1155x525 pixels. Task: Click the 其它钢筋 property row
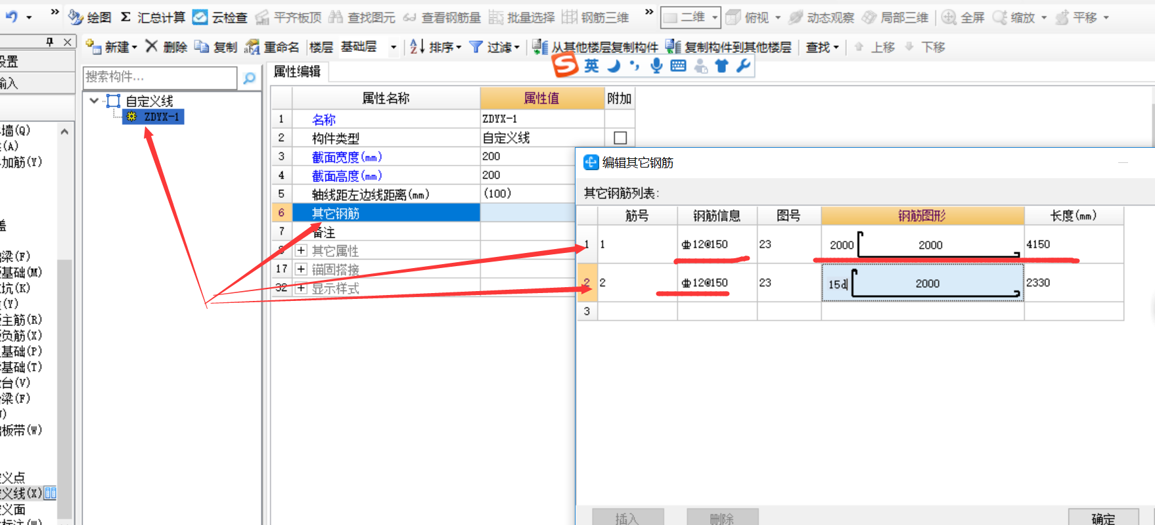[386, 213]
